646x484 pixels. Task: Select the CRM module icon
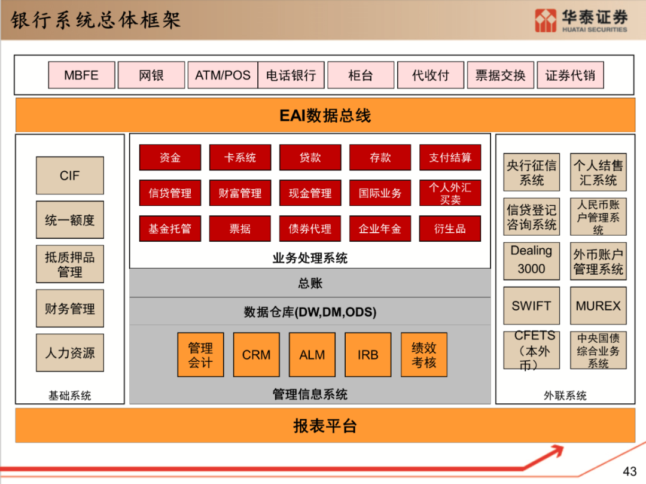256,354
